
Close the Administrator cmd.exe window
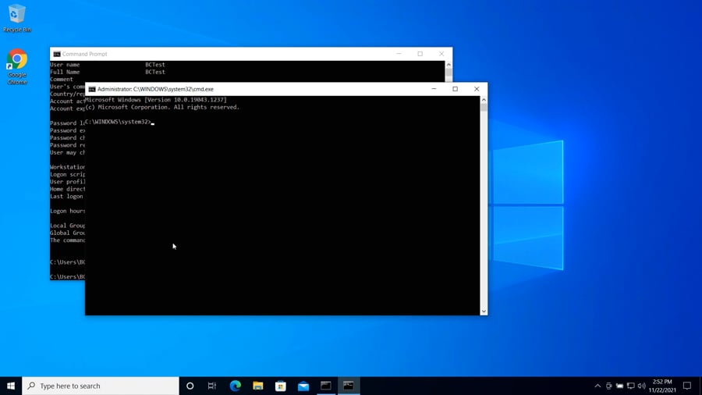click(x=477, y=89)
